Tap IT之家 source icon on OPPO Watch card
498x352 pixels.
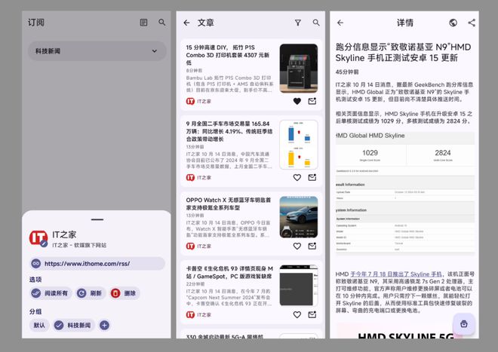[190, 246]
